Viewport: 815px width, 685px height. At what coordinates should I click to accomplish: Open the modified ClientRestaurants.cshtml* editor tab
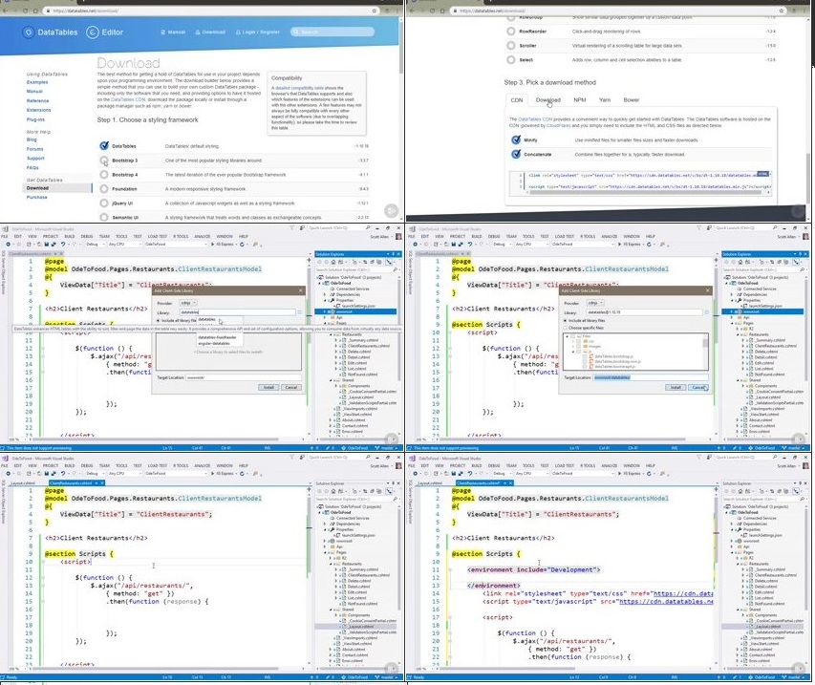[481, 483]
